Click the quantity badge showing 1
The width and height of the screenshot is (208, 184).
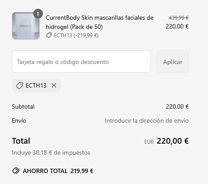(x=38, y=14)
